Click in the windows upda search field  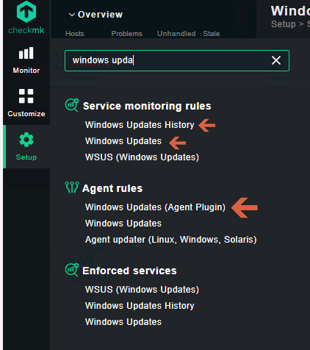pyautogui.click(x=177, y=60)
